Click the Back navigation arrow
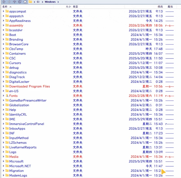The height and width of the screenshot is (178, 181). tap(4, 2)
